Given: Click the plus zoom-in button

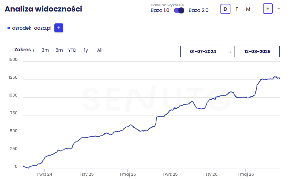Looking at the screenshot, I should point(268,9).
